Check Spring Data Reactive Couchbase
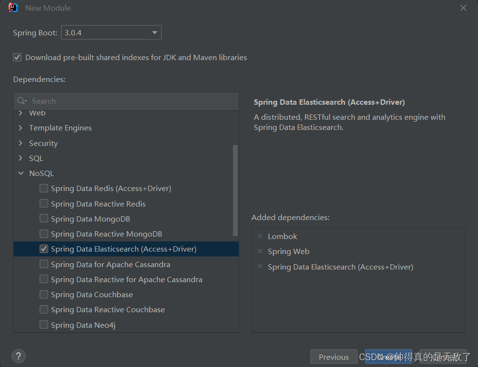Viewport: 478px width, 367px height. tap(44, 309)
